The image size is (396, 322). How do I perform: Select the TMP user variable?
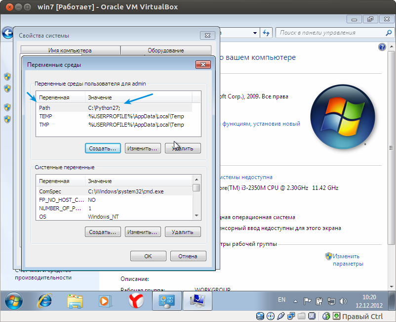[x=114, y=125]
